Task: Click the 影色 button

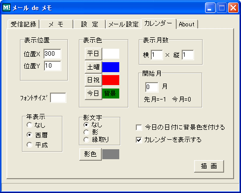Action: point(90,154)
